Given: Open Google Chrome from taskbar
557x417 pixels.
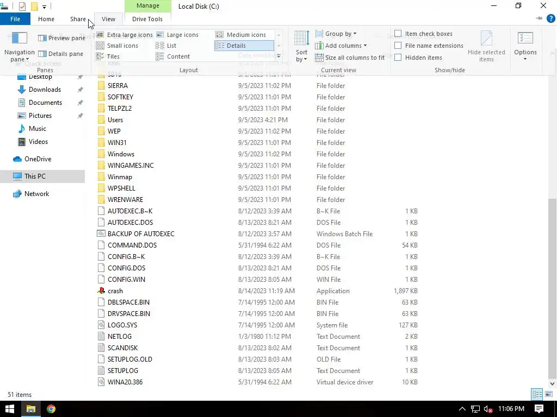Looking at the screenshot, I should tap(51, 409).
